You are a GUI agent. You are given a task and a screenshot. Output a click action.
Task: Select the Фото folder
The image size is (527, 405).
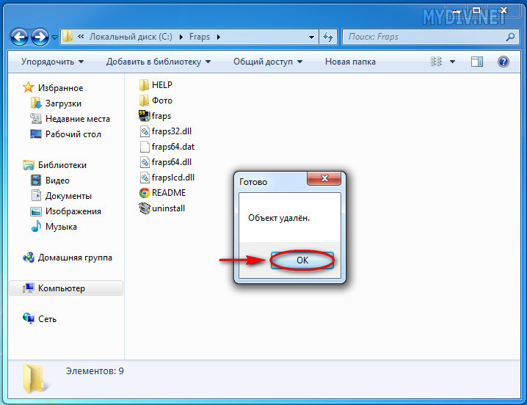tap(156, 101)
